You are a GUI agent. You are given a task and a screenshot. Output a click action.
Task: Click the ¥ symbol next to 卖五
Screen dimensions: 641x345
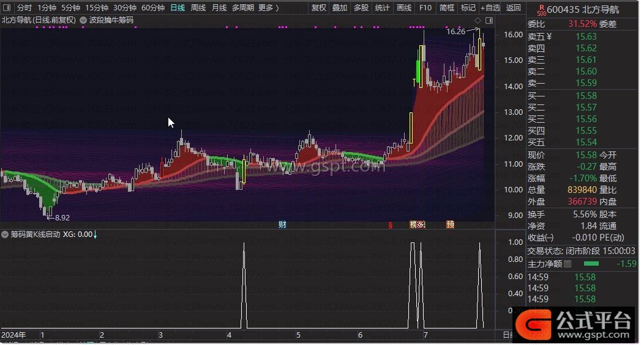(x=549, y=37)
